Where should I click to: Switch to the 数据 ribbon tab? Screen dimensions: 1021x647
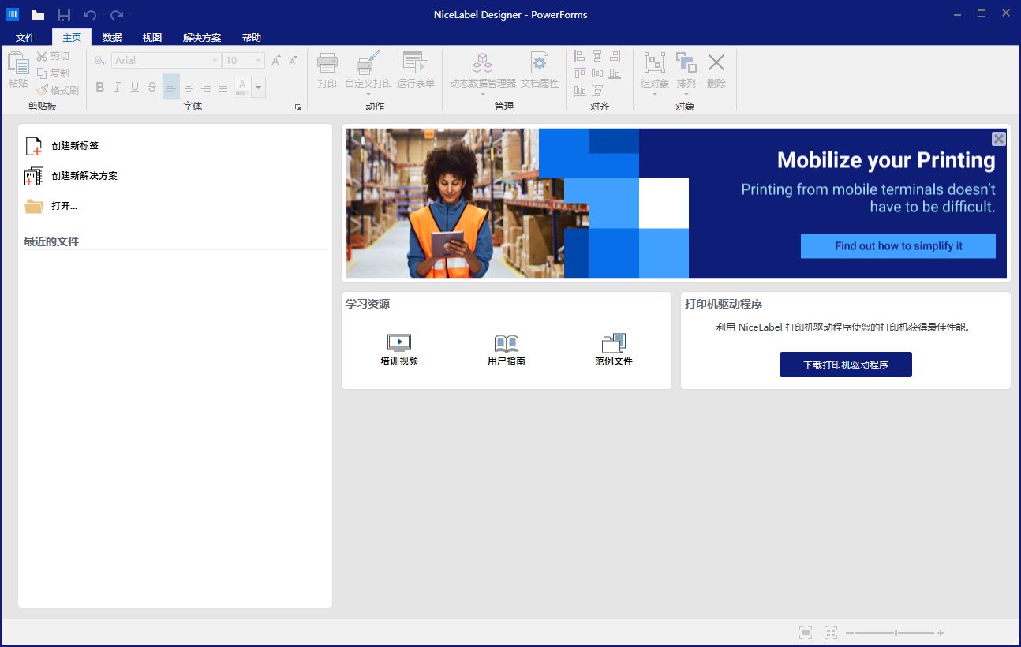click(110, 36)
